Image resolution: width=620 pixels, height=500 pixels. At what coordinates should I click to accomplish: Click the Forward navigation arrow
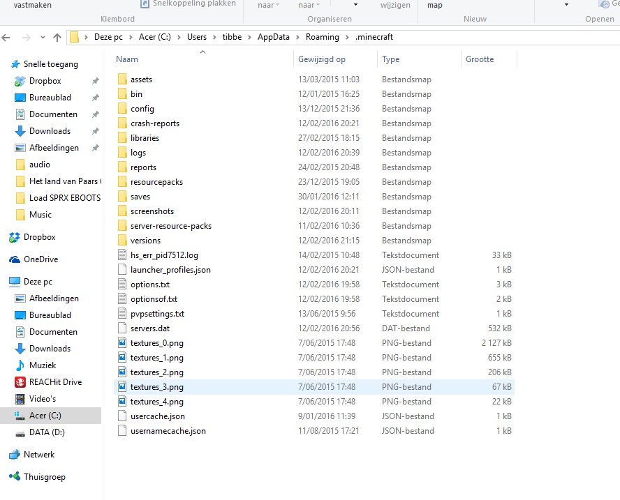26,38
